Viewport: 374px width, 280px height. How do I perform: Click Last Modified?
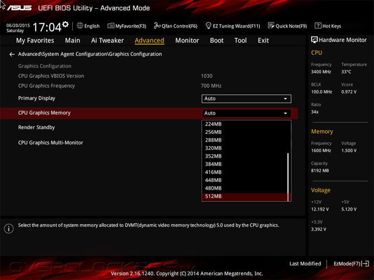(305, 263)
